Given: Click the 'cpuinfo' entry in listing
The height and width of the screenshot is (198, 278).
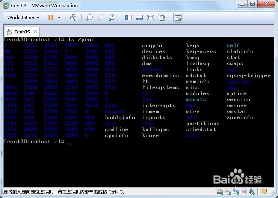Looking at the screenshot, I should 117,135.
